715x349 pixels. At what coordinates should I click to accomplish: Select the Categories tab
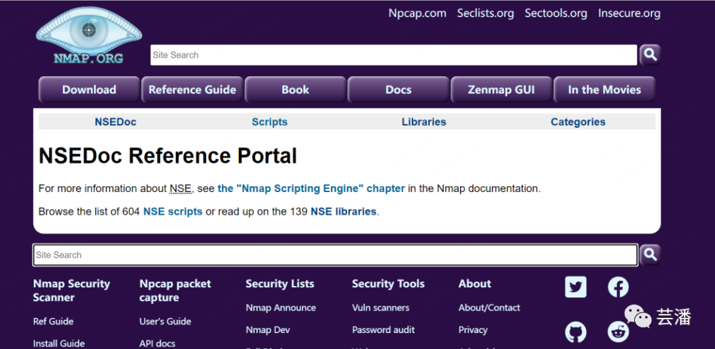pyautogui.click(x=578, y=122)
